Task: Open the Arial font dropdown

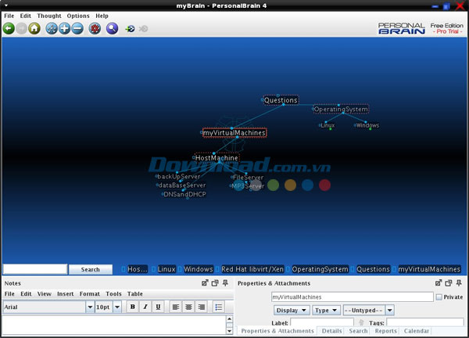Action: click(x=90, y=307)
